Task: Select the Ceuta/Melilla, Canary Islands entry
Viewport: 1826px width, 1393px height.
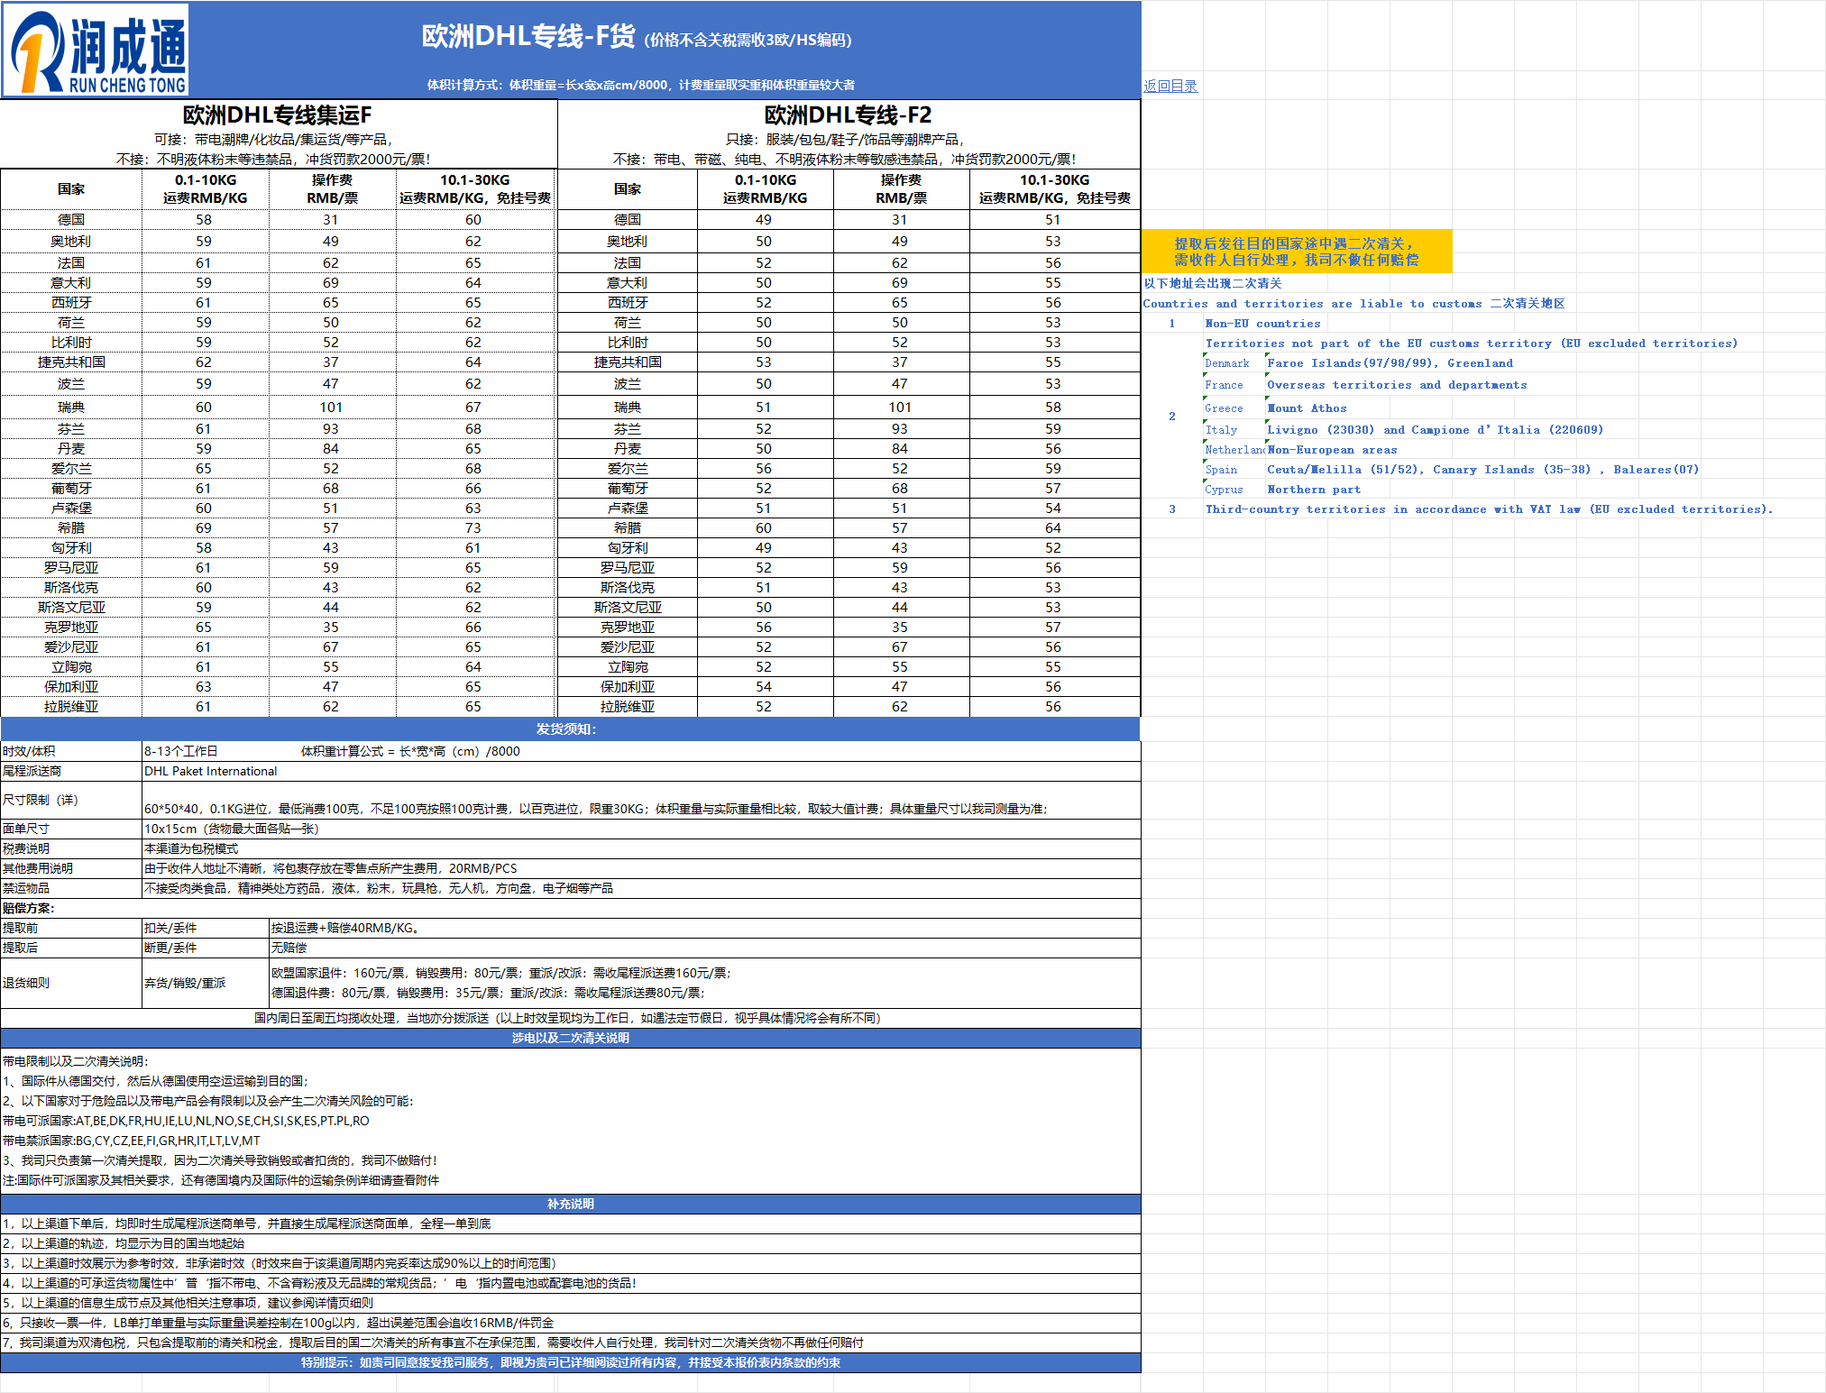Action: click(x=1482, y=470)
